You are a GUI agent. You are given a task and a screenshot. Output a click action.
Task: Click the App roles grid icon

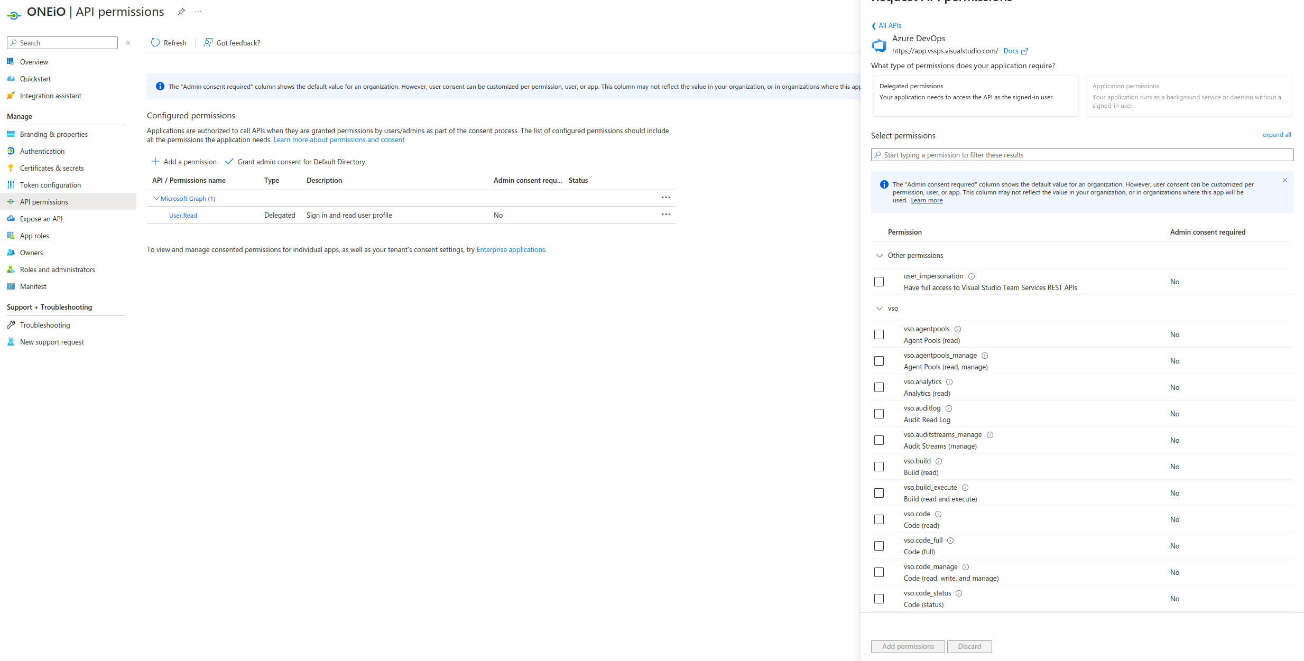coord(11,236)
